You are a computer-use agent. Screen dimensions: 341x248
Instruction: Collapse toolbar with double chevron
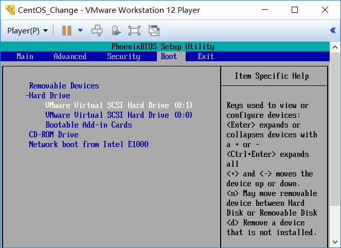coord(333,30)
